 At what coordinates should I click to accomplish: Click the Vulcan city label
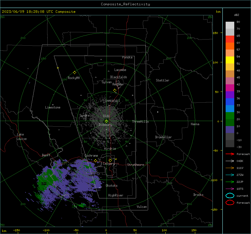(142, 207)
